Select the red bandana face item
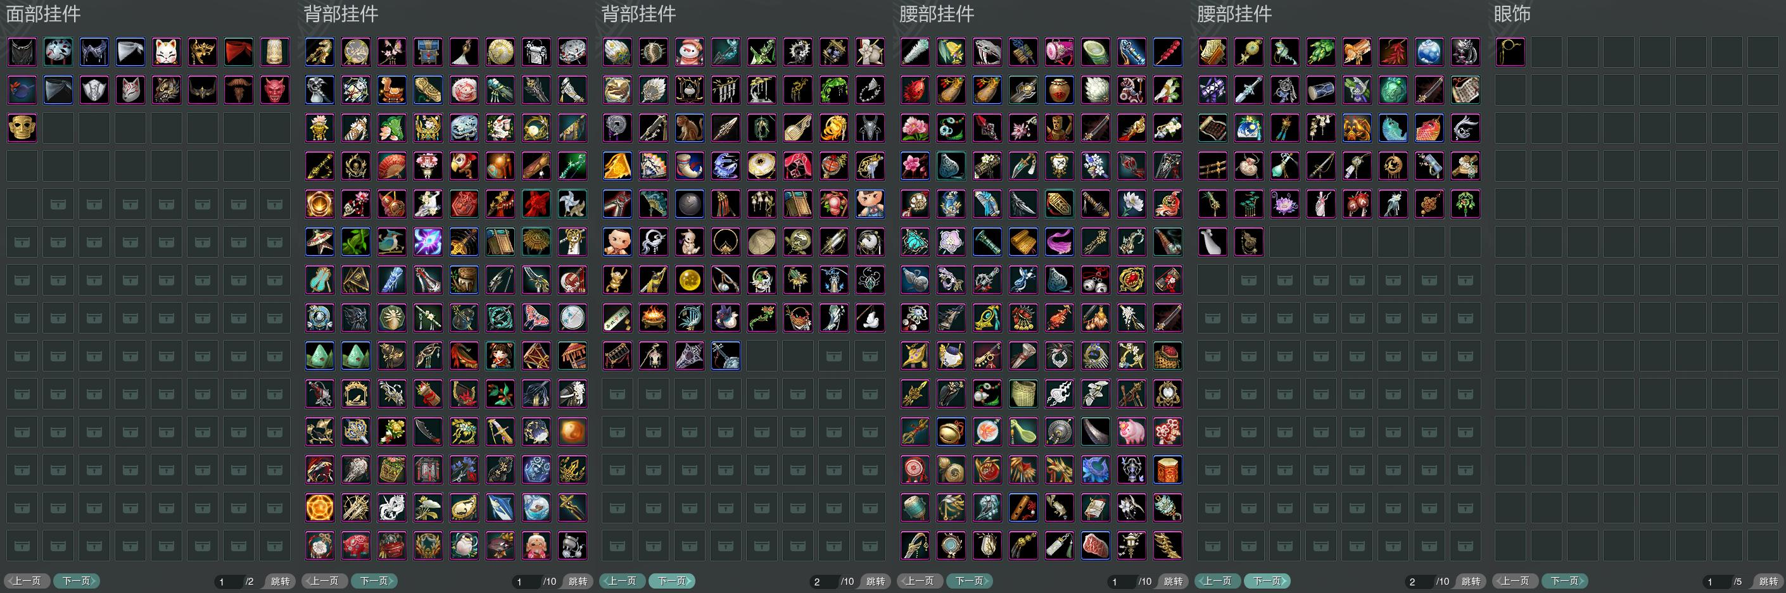Image resolution: width=1786 pixels, height=593 pixels. tap(239, 52)
